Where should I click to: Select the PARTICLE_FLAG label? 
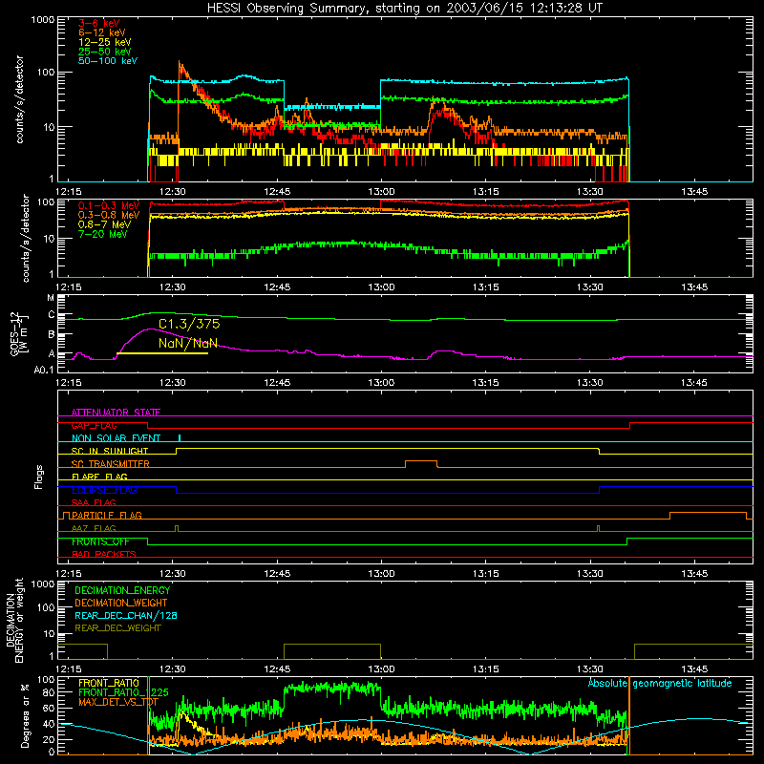click(107, 515)
